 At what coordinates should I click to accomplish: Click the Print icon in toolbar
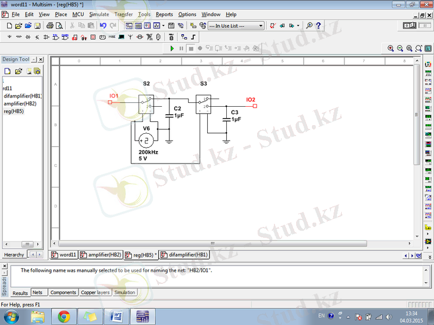point(50,25)
